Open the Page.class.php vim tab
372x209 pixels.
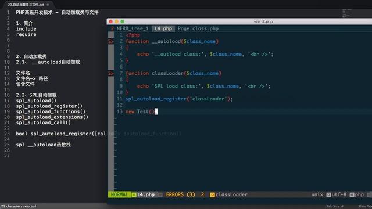(198, 28)
